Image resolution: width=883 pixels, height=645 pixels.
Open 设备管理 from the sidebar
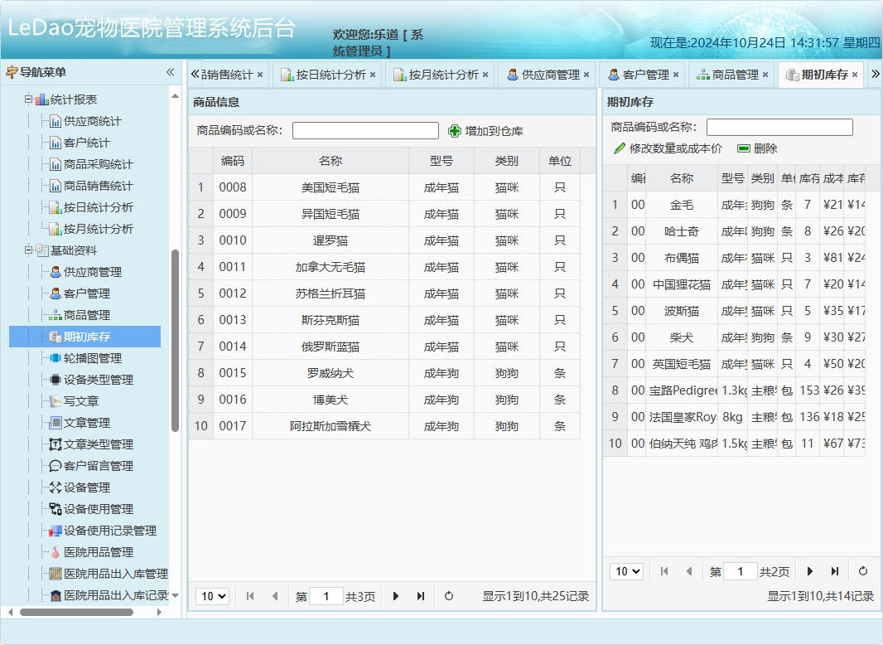pyautogui.click(x=86, y=487)
